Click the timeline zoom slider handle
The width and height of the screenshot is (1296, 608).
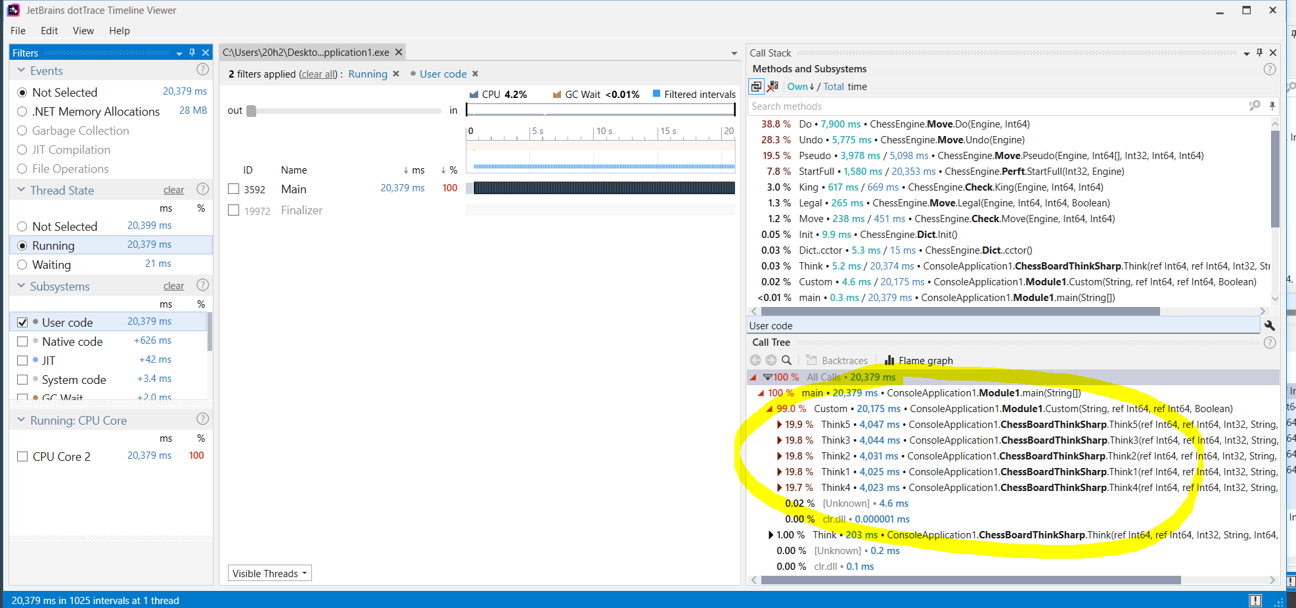251,110
